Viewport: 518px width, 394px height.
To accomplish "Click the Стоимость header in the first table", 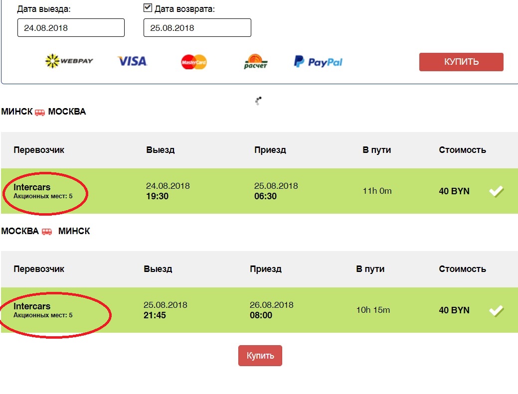I will (x=462, y=150).
